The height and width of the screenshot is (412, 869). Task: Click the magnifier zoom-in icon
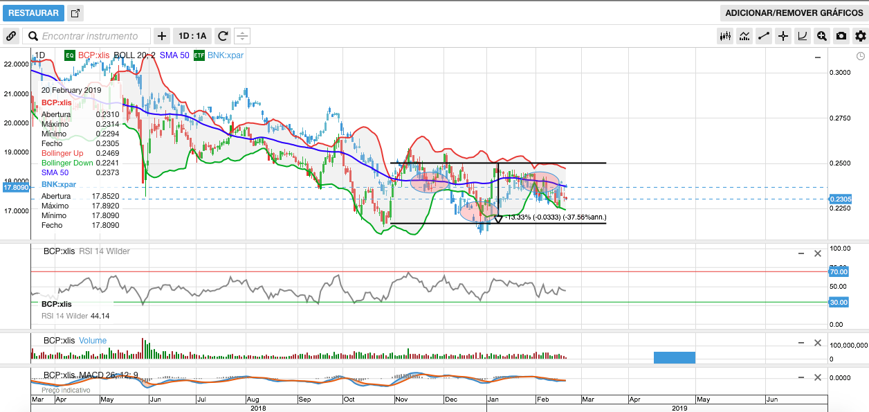coord(822,36)
